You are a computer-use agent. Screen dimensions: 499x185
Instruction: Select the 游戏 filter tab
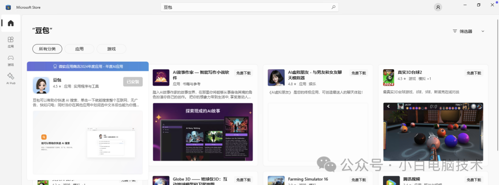pyautogui.click(x=111, y=49)
